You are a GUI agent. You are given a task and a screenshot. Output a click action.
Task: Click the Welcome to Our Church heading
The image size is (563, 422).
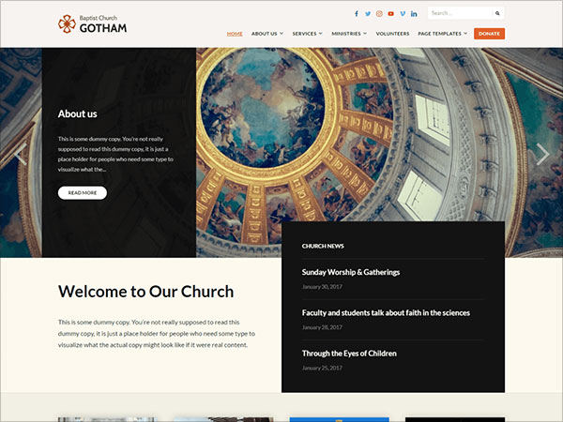tap(145, 291)
